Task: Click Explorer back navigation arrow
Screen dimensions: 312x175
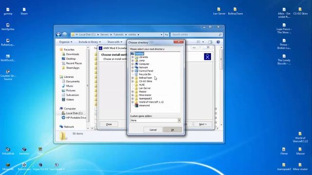Action: coord(58,35)
